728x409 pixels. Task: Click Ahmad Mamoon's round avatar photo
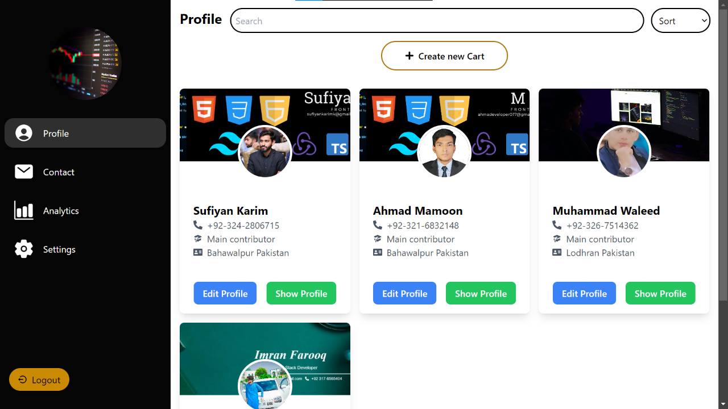(x=444, y=152)
